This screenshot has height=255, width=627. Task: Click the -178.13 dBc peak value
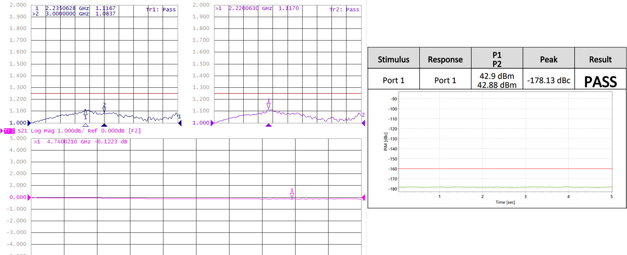(x=548, y=81)
